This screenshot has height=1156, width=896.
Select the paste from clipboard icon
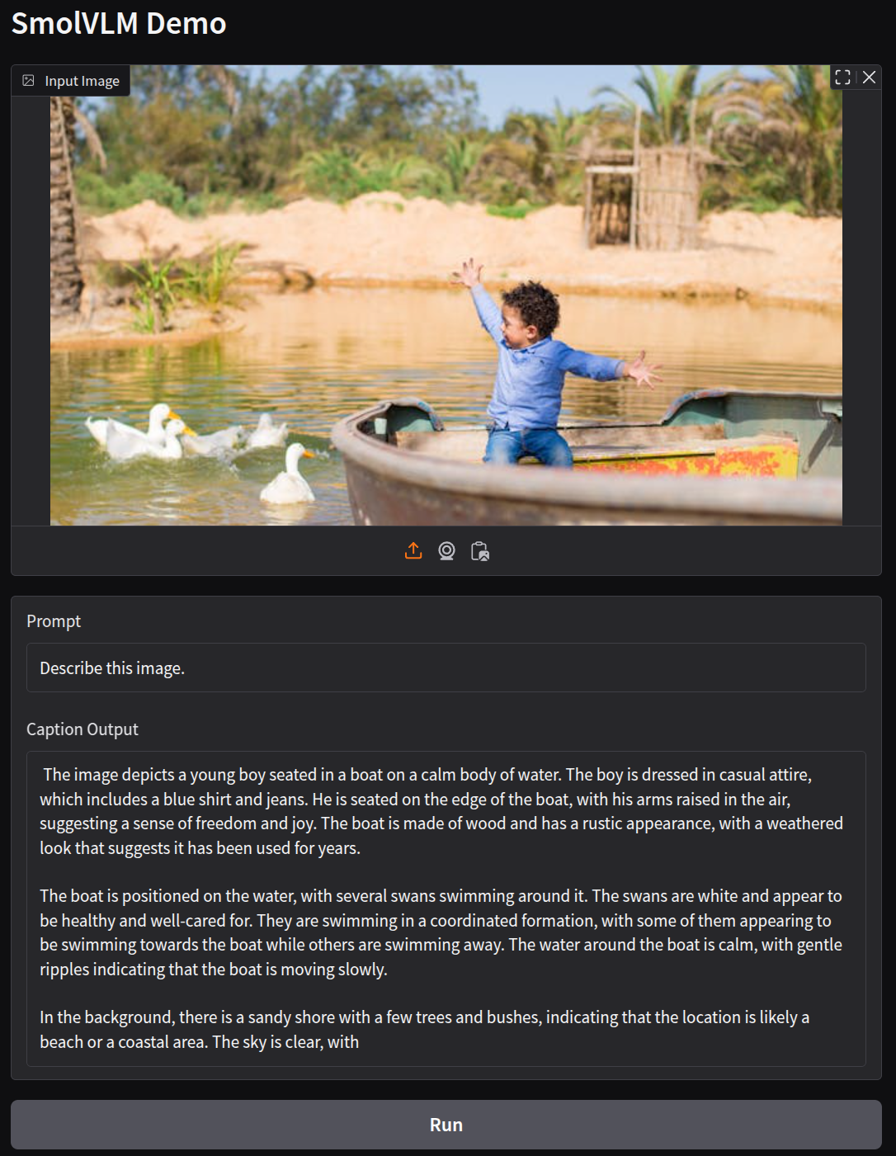[x=479, y=551]
